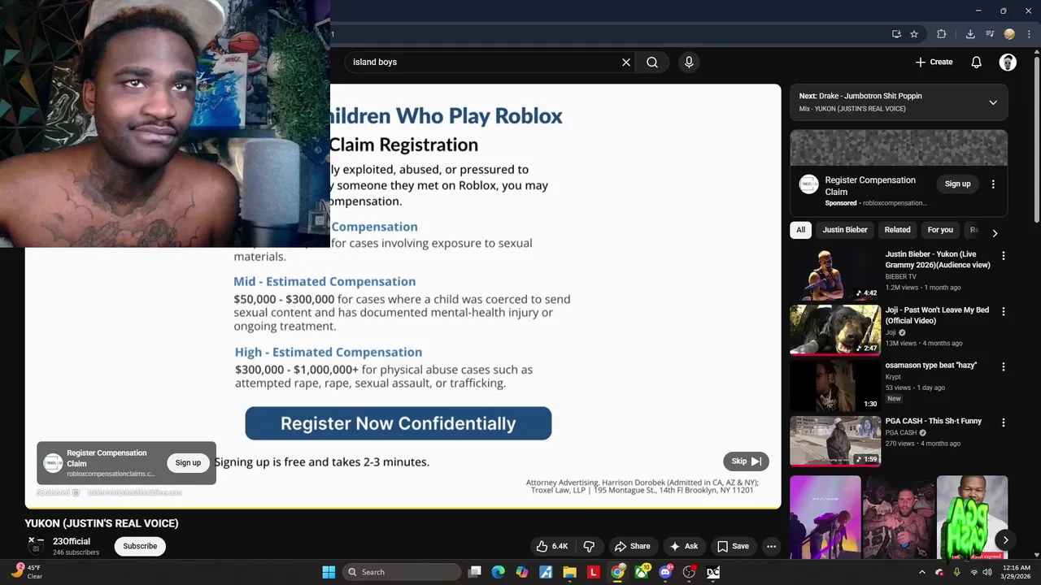
Task: Open Justin Bieber Yukon Live thumbnail
Action: pos(835,275)
